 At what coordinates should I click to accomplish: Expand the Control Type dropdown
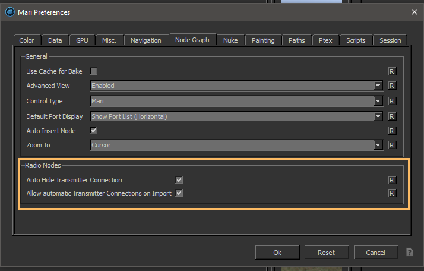(378, 101)
